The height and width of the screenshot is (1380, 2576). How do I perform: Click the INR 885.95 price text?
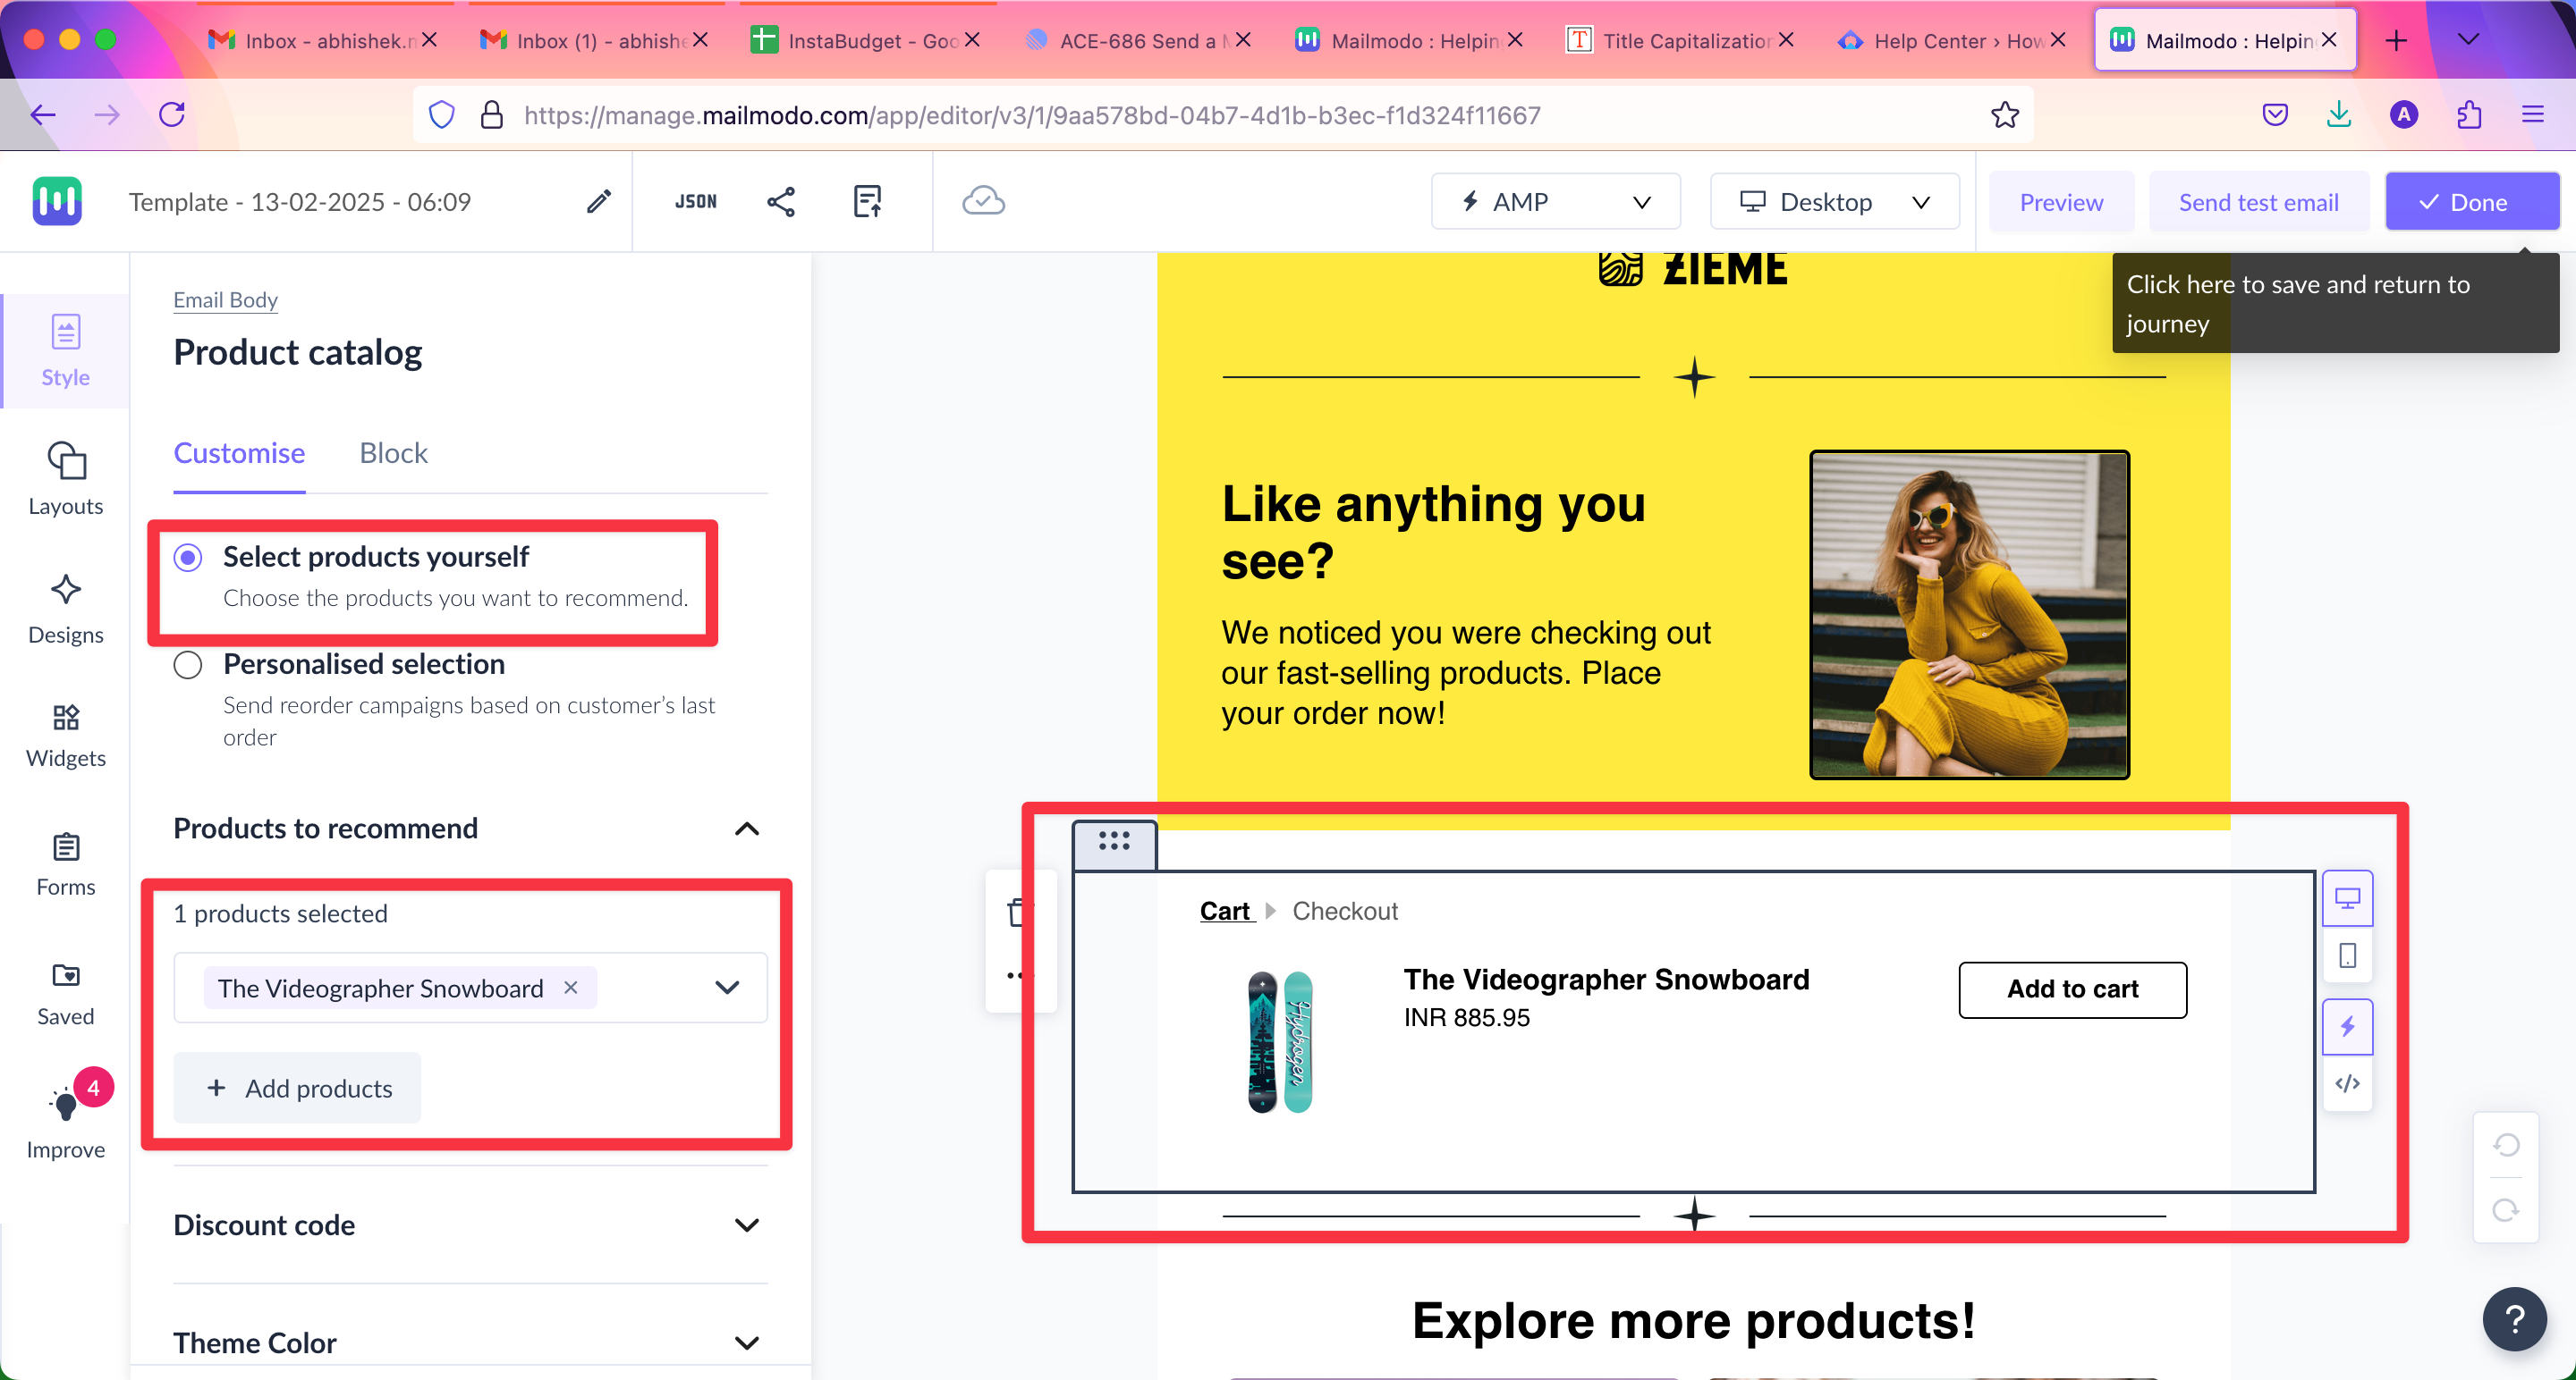click(x=1466, y=1017)
